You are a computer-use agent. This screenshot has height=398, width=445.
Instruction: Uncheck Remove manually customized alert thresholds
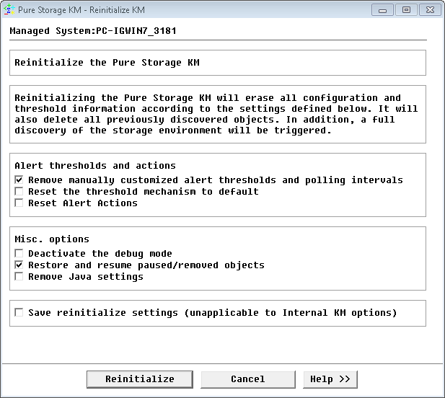click(x=19, y=180)
